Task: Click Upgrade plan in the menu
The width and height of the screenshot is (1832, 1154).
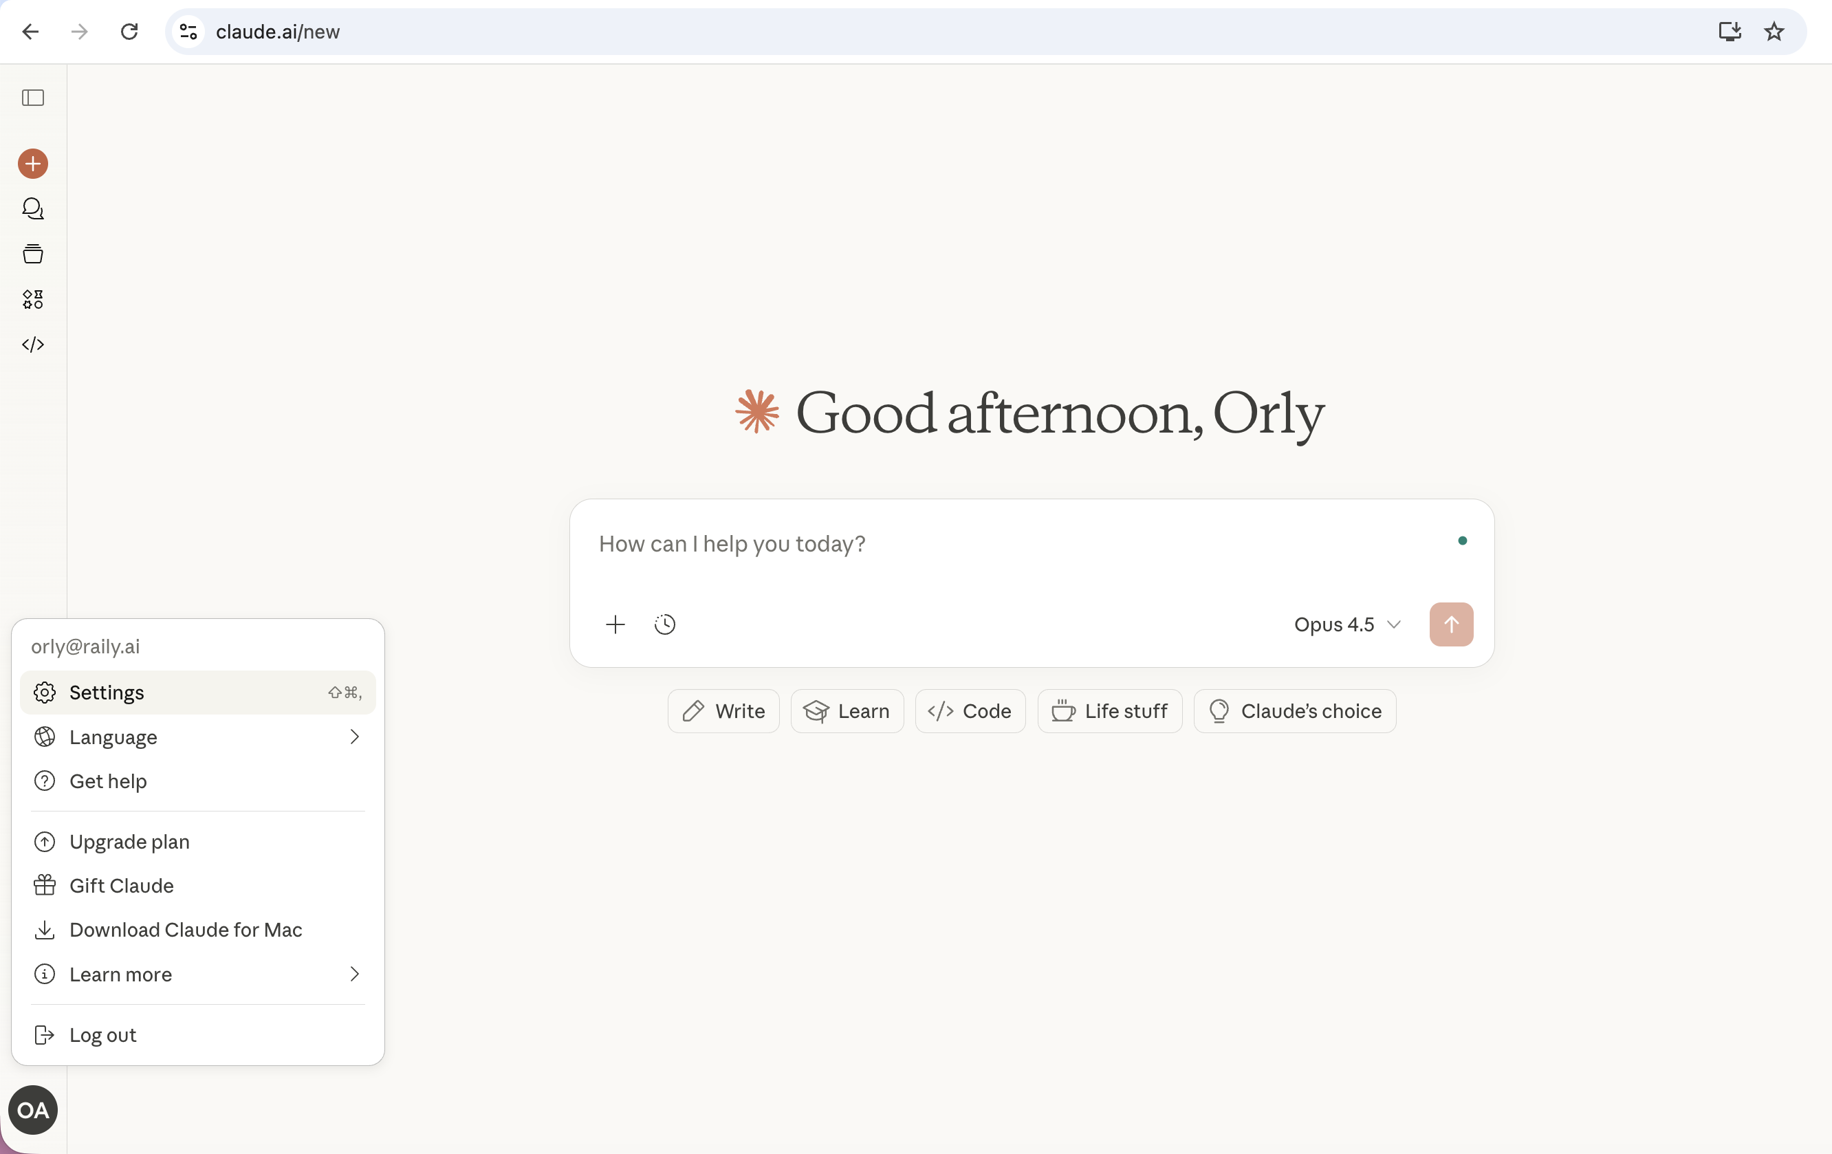Action: point(129,842)
